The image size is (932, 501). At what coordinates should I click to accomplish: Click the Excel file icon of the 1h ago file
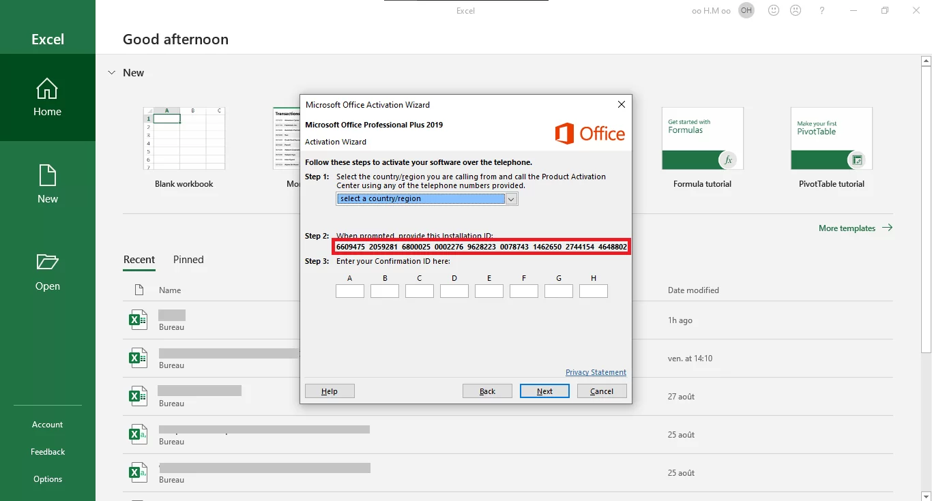(x=138, y=320)
